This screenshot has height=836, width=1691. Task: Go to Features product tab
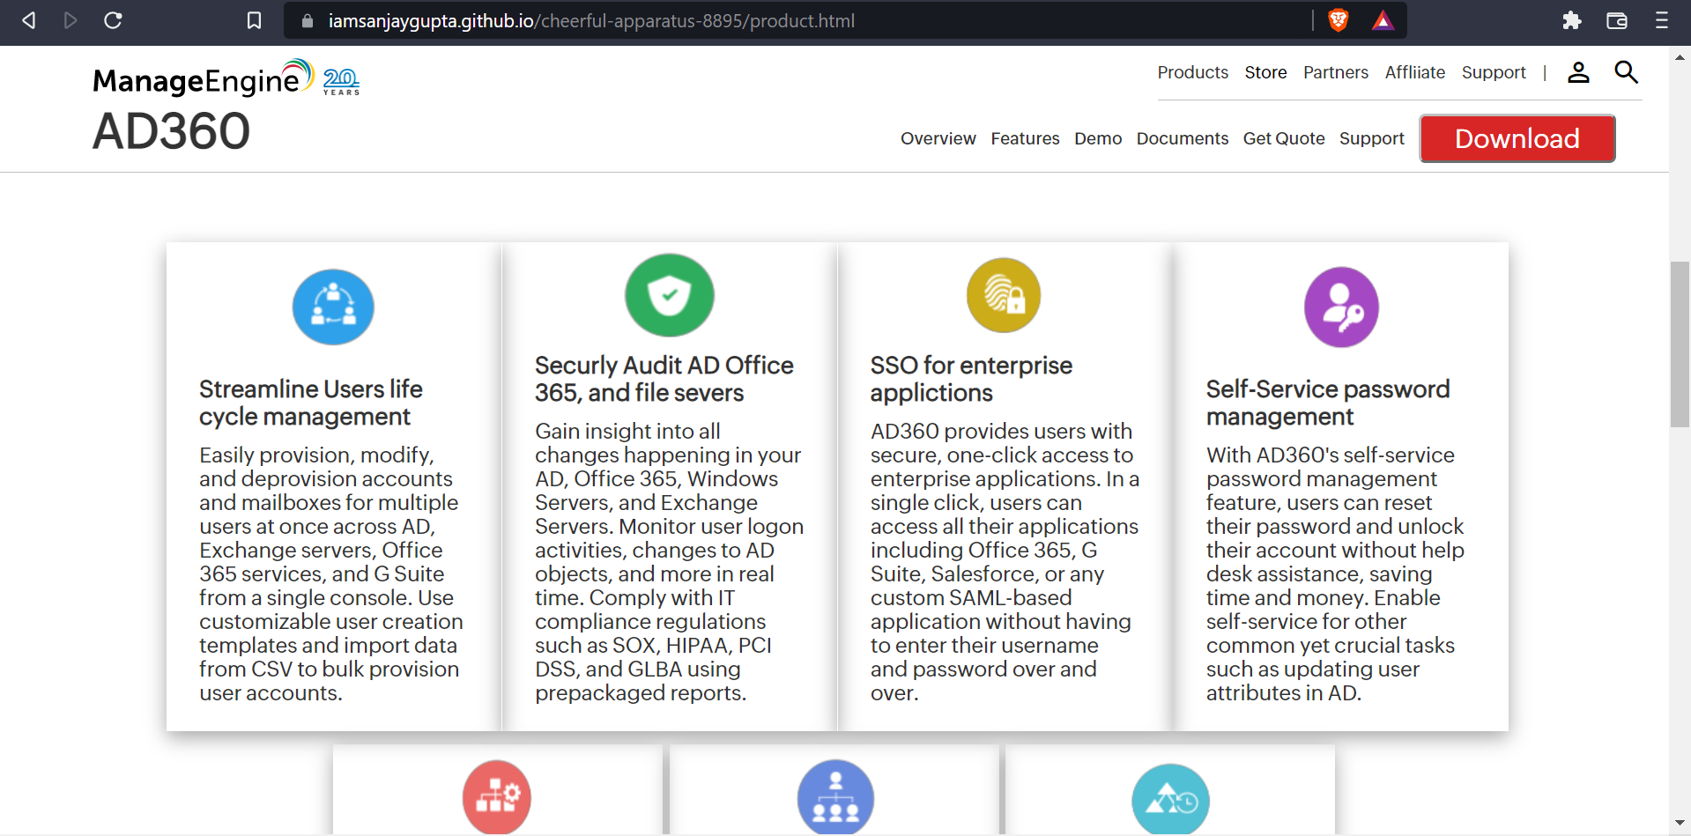click(1025, 138)
